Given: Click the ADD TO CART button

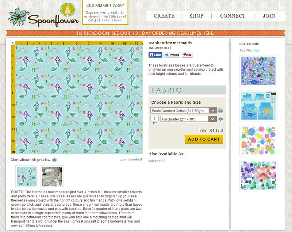Looking at the screenshot, I should (204, 139).
